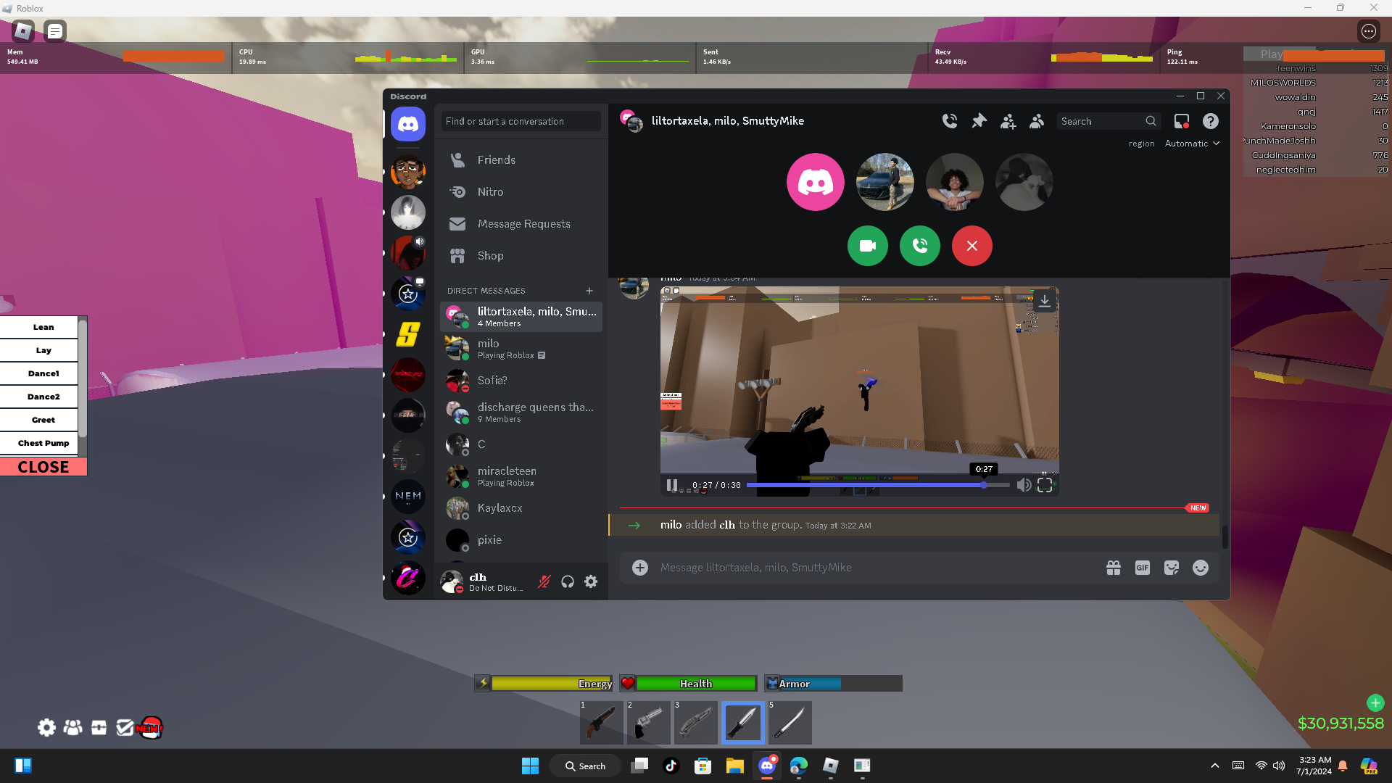1392x783 pixels.
Task: Toggle video volume mute
Action: pyautogui.click(x=1024, y=485)
